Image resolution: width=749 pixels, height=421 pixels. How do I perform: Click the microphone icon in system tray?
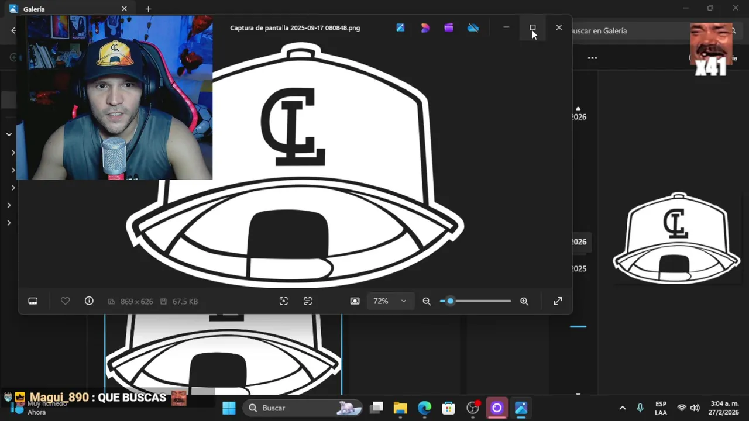(640, 408)
